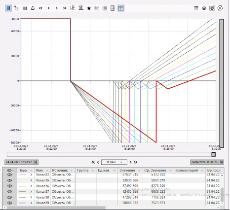Click the eye icon column header

coord(9,171)
